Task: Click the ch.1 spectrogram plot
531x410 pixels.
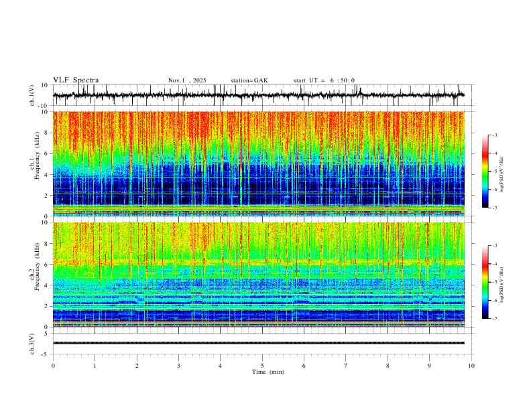Action: click(x=259, y=163)
